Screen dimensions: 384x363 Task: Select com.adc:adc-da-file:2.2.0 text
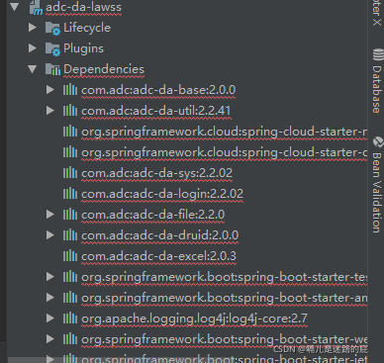[153, 215]
